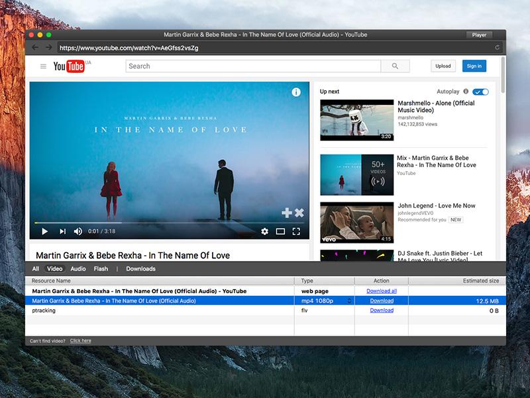Open John Legend Love Me Now thumbnail
This screenshot has height=398, width=530.
357,222
